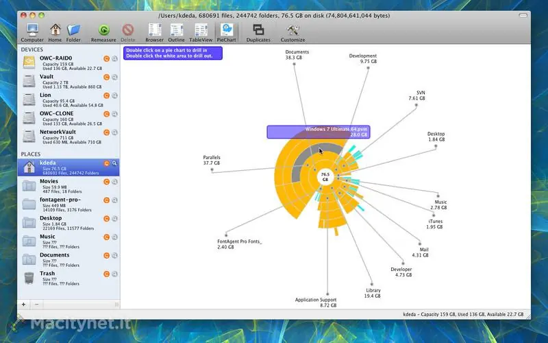Click the magnifier icon beside Vault
Image resolution: width=548 pixels, height=343 pixels.
(x=115, y=77)
